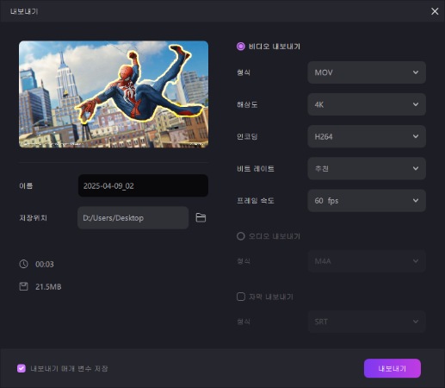Click the 21.5MB file size text
Image resolution: width=445 pixels, height=388 pixels.
point(48,287)
